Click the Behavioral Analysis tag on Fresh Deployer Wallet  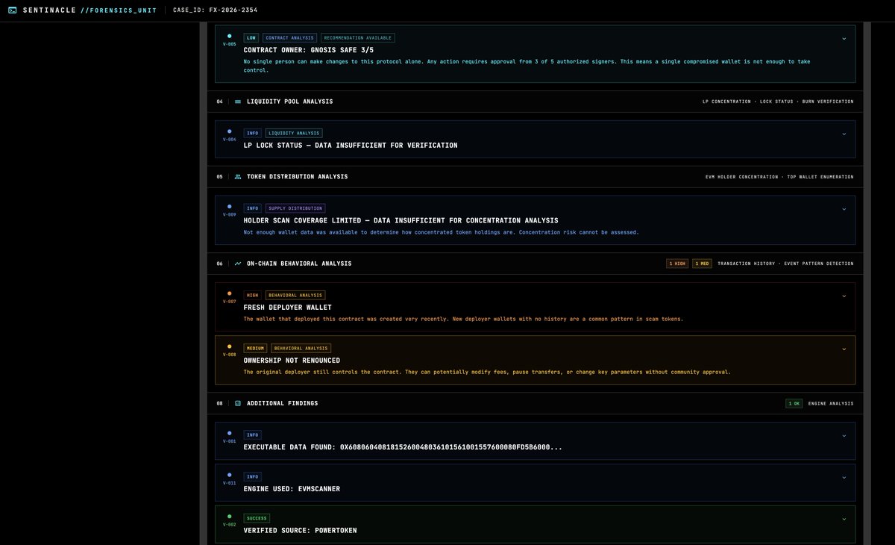pyautogui.click(x=295, y=296)
